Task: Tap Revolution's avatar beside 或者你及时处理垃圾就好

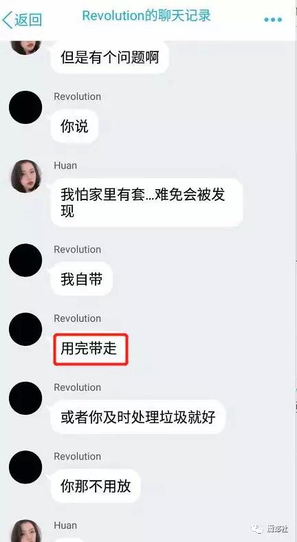Action: coord(25,398)
